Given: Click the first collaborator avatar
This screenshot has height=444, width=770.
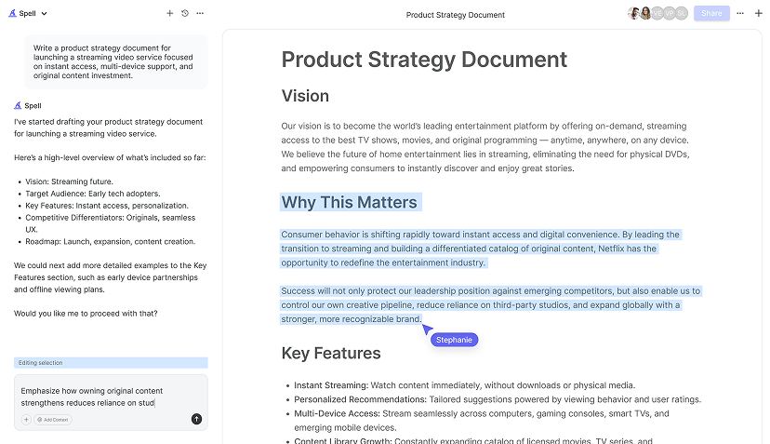Looking at the screenshot, I should click(634, 14).
